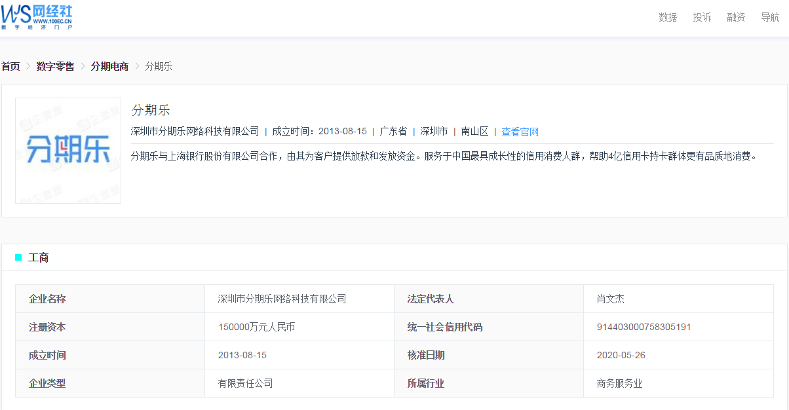The height and width of the screenshot is (410, 789).
Task: Open the 融资 menu in the top bar
Action: (x=736, y=18)
